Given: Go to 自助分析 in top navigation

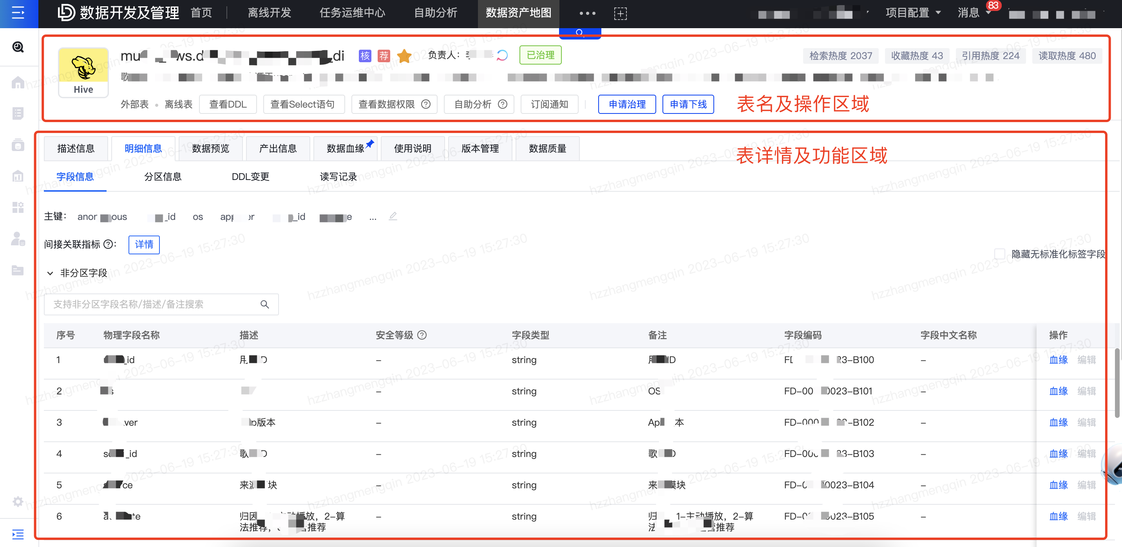Looking at the screenshot, I should point(436,13).
